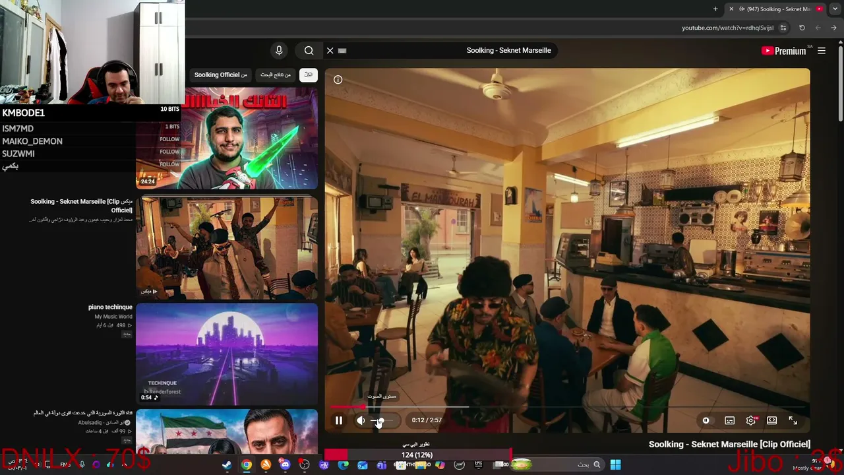Image resolution: width=844 pixels, height=475 pixels.
Task: Mute the video with the speaker icon
Action: click(x=361, y=420)
